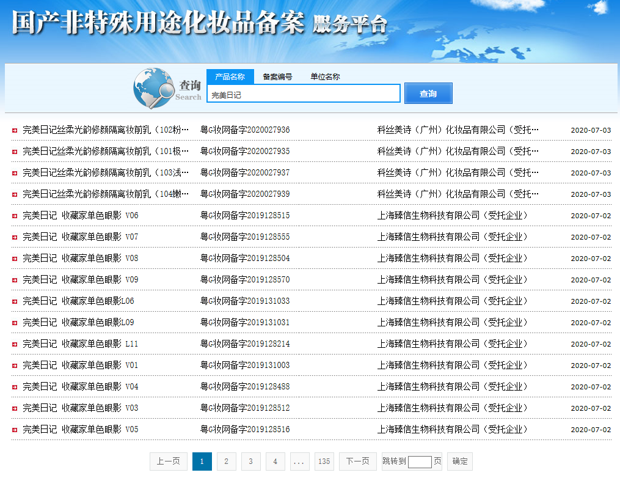Click record number 粤G妆网备字2020027936
The width and height of the screenshot is (620, 478).
[x=245, y=130]
